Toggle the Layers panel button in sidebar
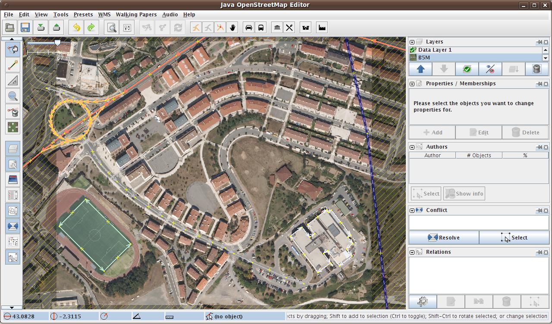The height and width of the screenshot is (324, 552). tap(13, 149)
